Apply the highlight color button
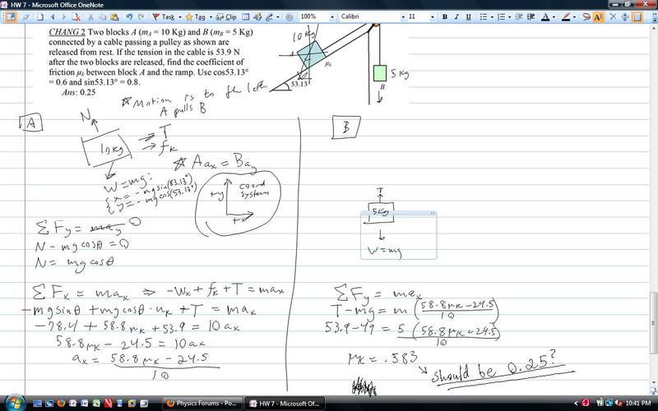 (566, 17)
